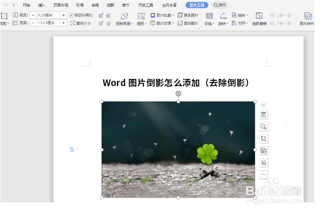Click the 更改图片 button
The height and width of the screenshot is (212, 320).
tap(188, 15)
